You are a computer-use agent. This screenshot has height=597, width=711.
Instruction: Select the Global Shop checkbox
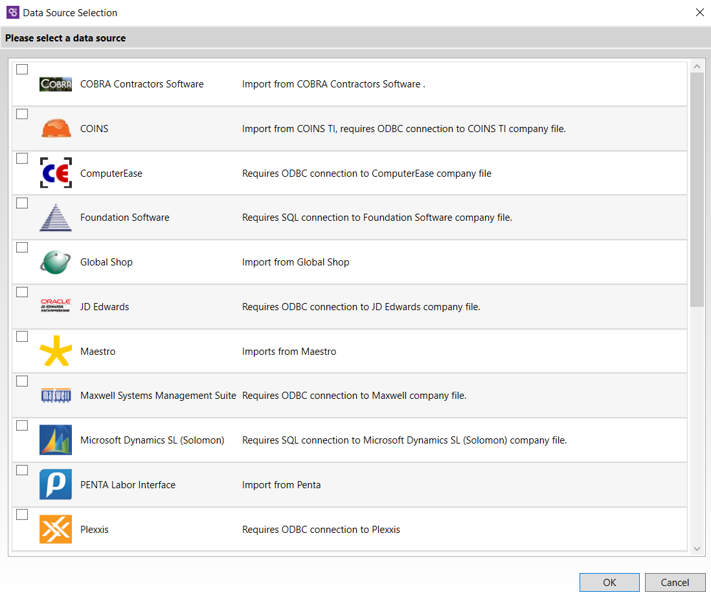(x=22, y=247)
